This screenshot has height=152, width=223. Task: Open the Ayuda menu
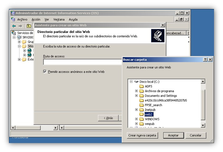[73, 19]
